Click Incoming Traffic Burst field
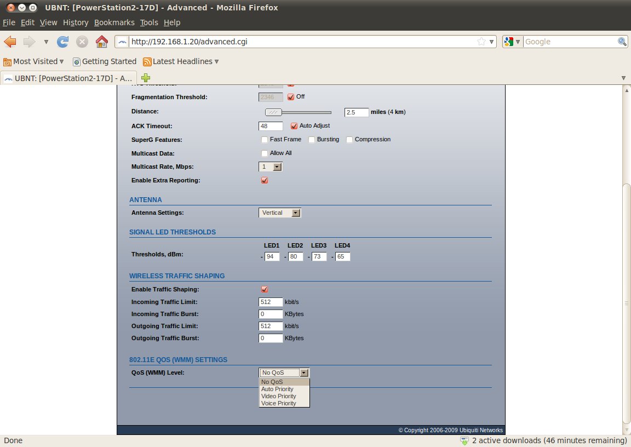Viewport: 631px width, 447px height. coord(271,314)
